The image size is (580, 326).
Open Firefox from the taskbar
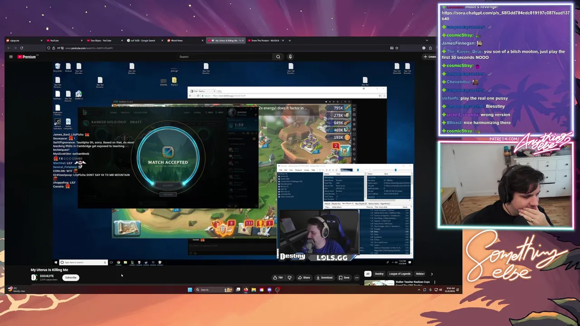[x=246, y=290]
